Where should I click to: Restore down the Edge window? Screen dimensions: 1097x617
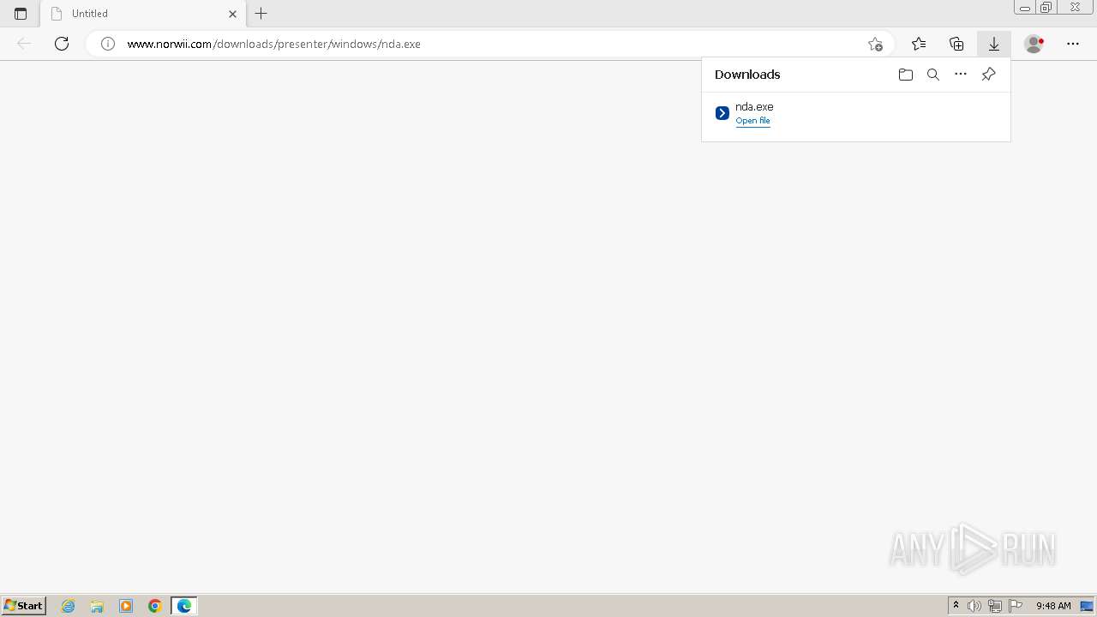(1046, 8)
